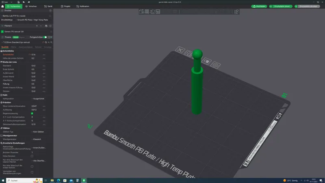Viewport: 325px width, 183px height.
Task: Open the Datei menu dropdown arrow
Action: (x=11, y=2)
